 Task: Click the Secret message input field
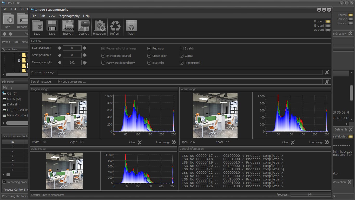tap(190, 82)
